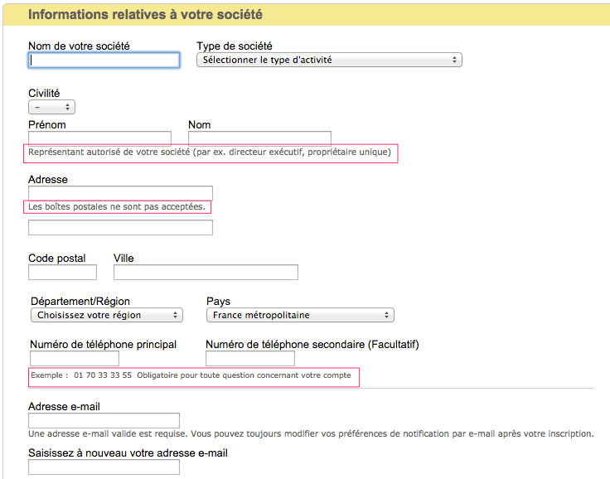This screenshot has height=479, width=610.
Task: Open the 'Choisissez votre région' dropdown
Action: (x=106, y=315)
